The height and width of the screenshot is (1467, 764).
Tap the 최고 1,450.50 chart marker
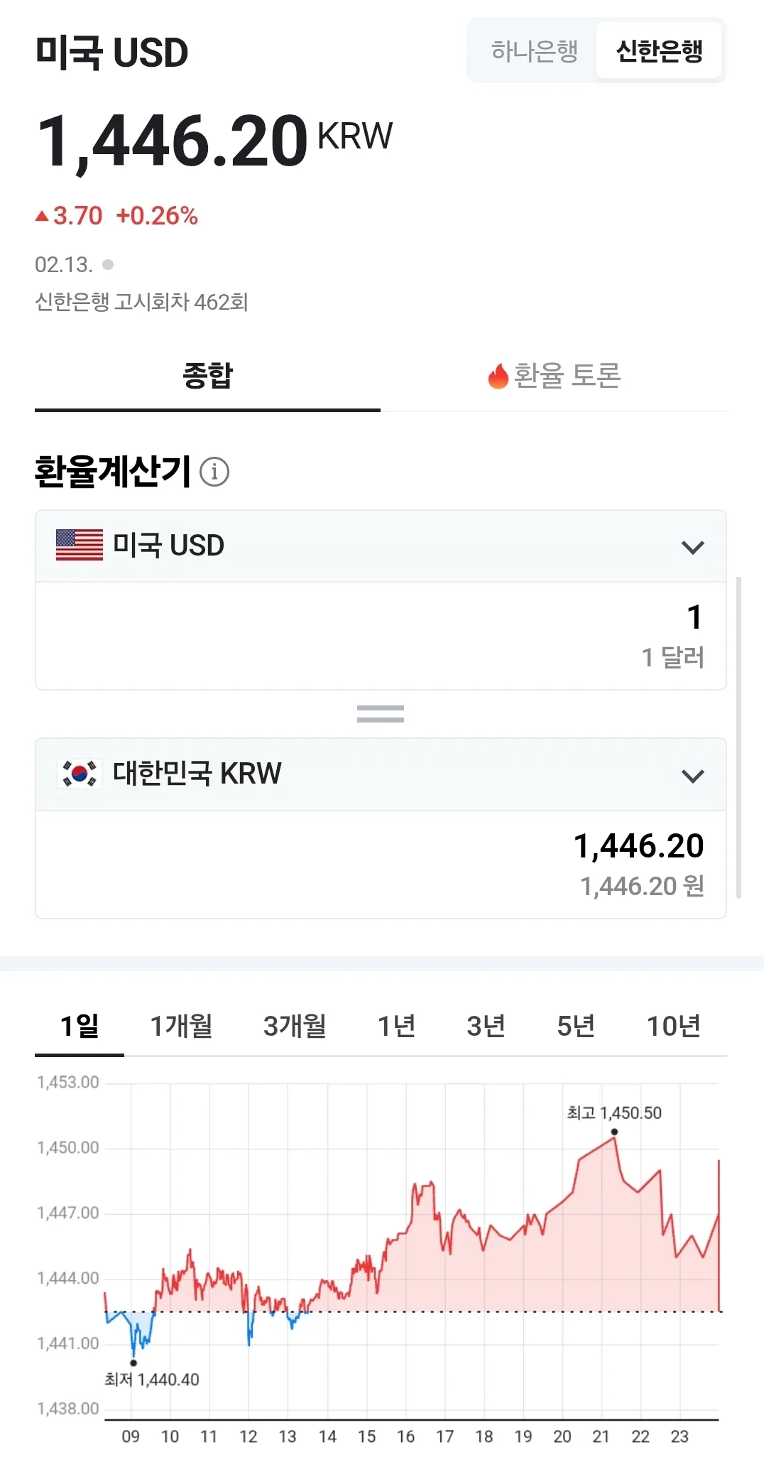[x=614, y=1132]
